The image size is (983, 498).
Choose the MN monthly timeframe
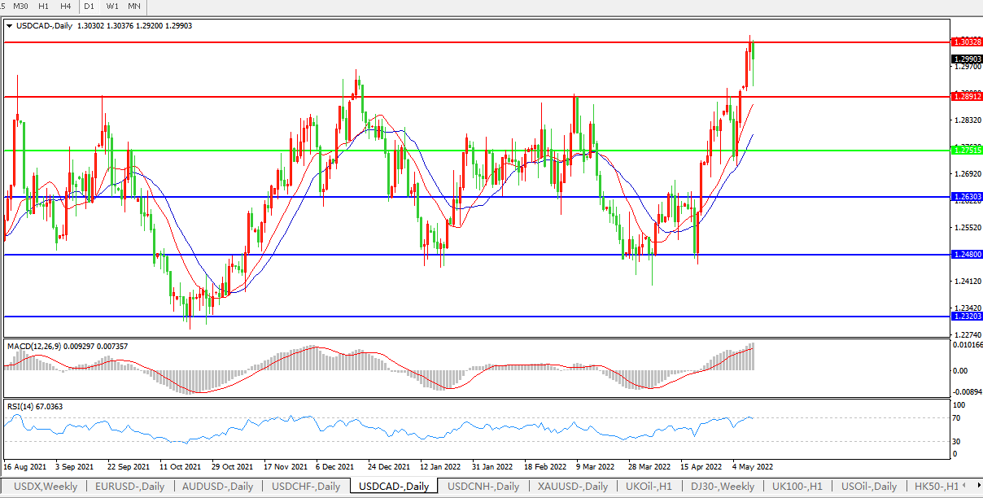[134, 7]
